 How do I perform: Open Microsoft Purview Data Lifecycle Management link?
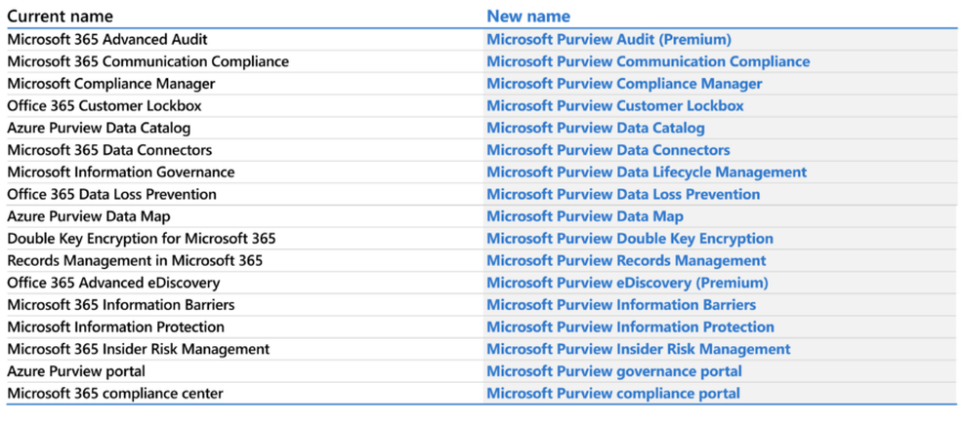pyautogui.click(x=647, y=172)
